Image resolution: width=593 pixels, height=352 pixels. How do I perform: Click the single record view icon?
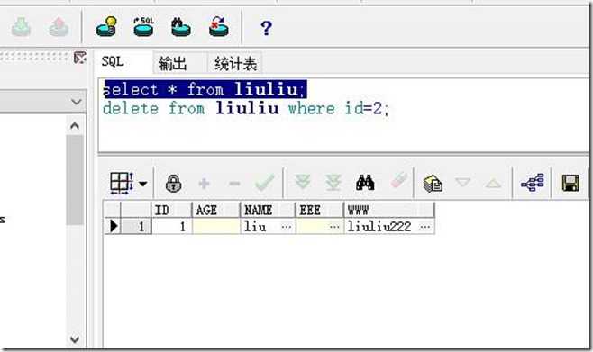click(433, 184)
